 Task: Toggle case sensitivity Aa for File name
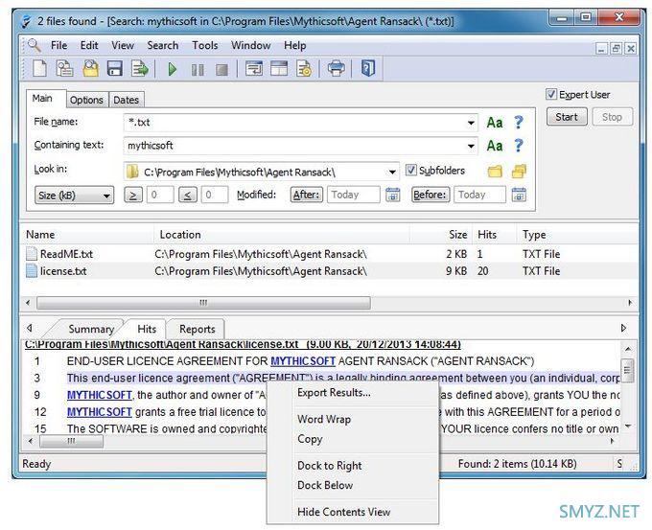[495, 123]
